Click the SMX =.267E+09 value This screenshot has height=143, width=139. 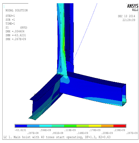[16, 39]
